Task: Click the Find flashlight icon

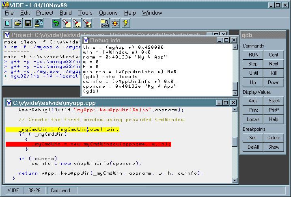Action: (x=66, y=24)
